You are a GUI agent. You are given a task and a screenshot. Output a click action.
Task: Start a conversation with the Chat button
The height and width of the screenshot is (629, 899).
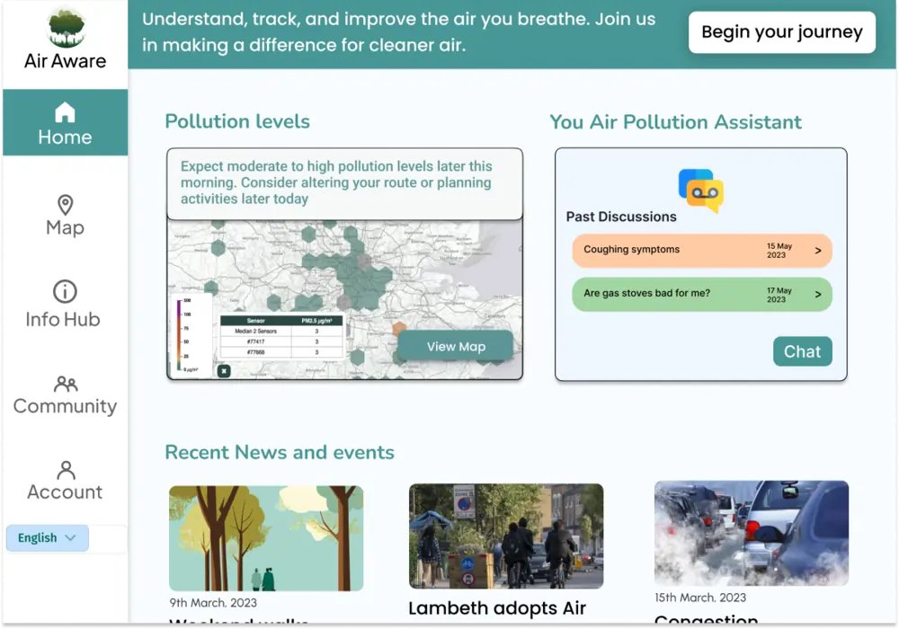[802, 352]
